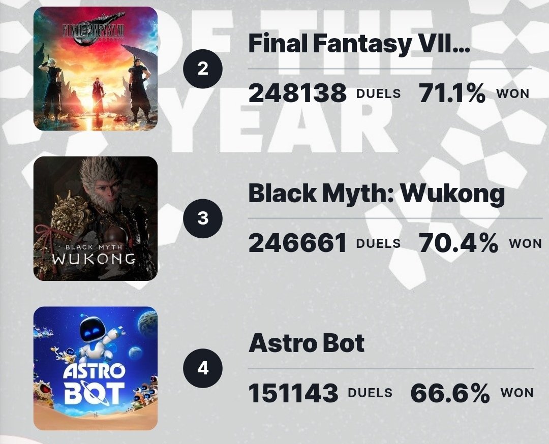Click the 66.6% won figure
The height and width of the screenshot is (444, 549).
pos(450,393)
